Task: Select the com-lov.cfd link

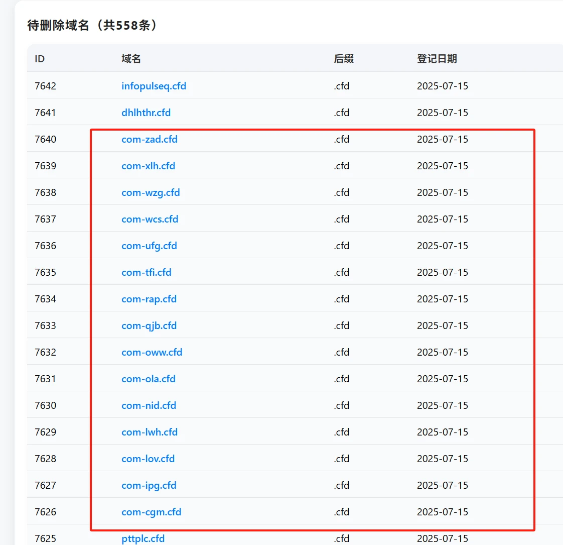Action: pyautogui.click(x=148, y=459)
